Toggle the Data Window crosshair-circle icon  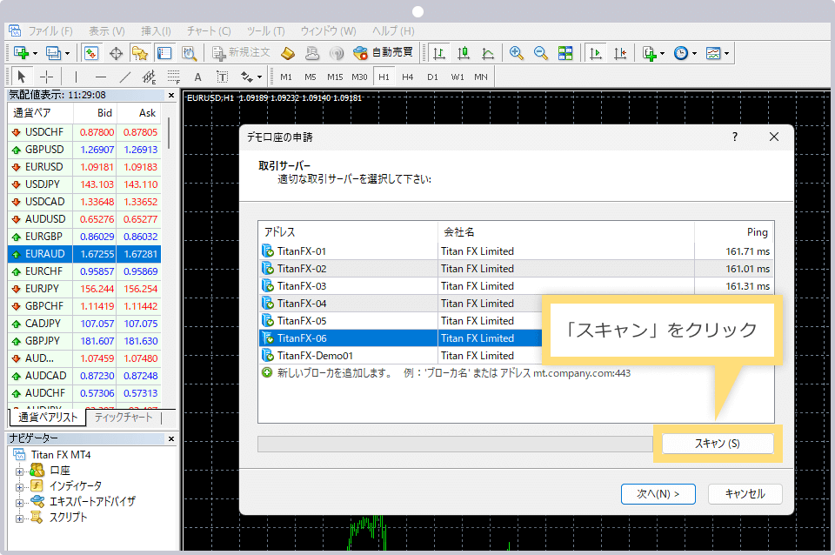tap(116, 53)
